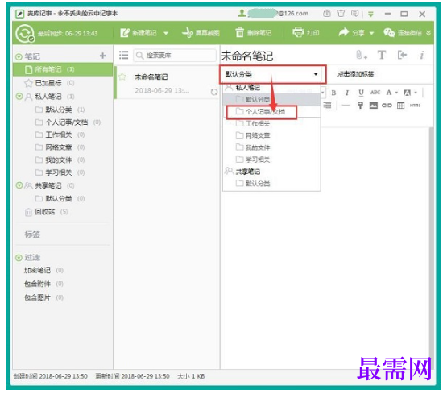Screen dimensions: 447x394
Task: Add a new notebook with the plus icon
Action: coord(102,56)
